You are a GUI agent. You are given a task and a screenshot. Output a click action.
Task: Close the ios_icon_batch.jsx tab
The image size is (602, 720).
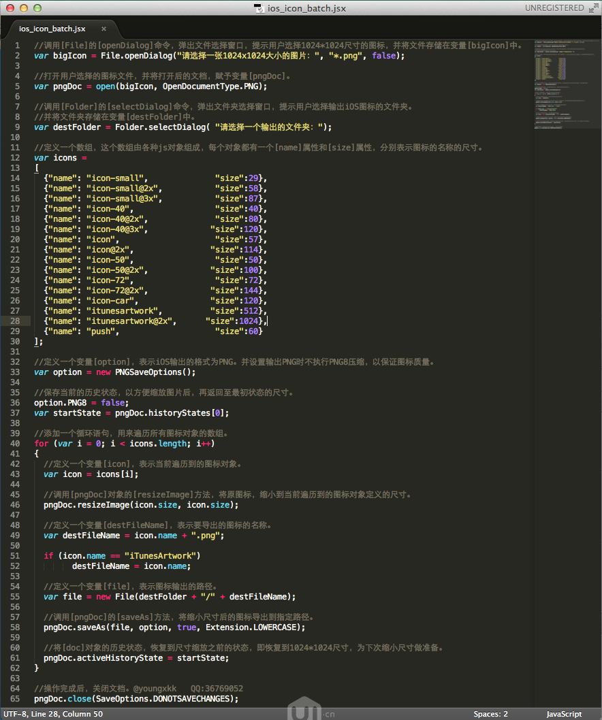coord(104,29)
